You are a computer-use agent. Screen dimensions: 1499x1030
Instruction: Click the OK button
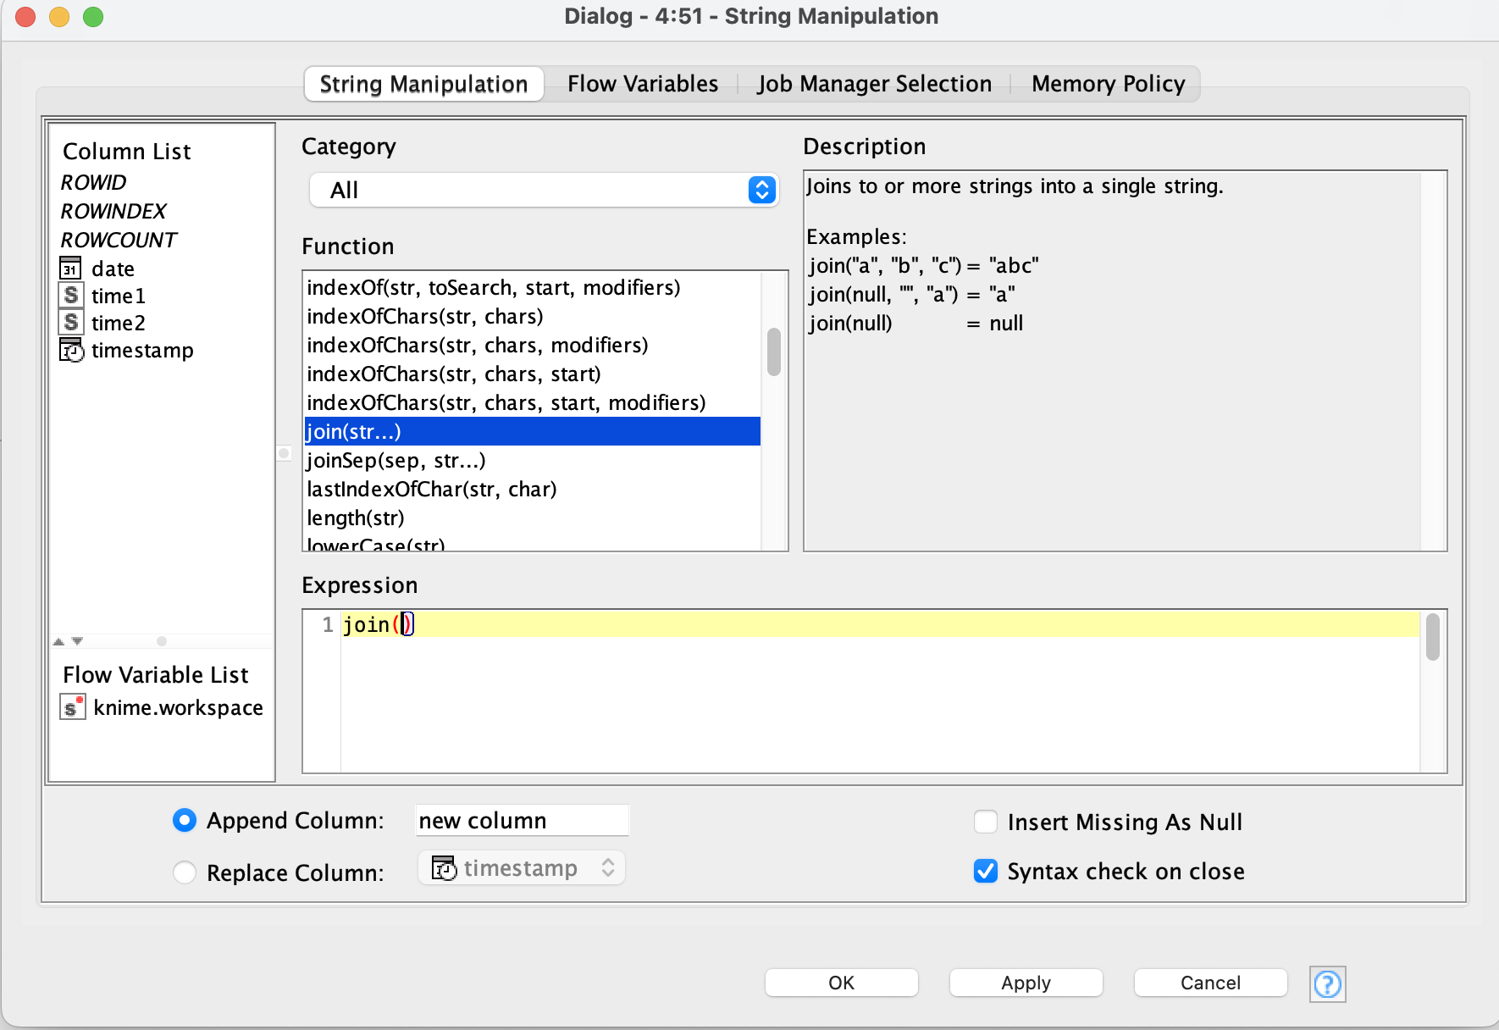pos(841,983)
